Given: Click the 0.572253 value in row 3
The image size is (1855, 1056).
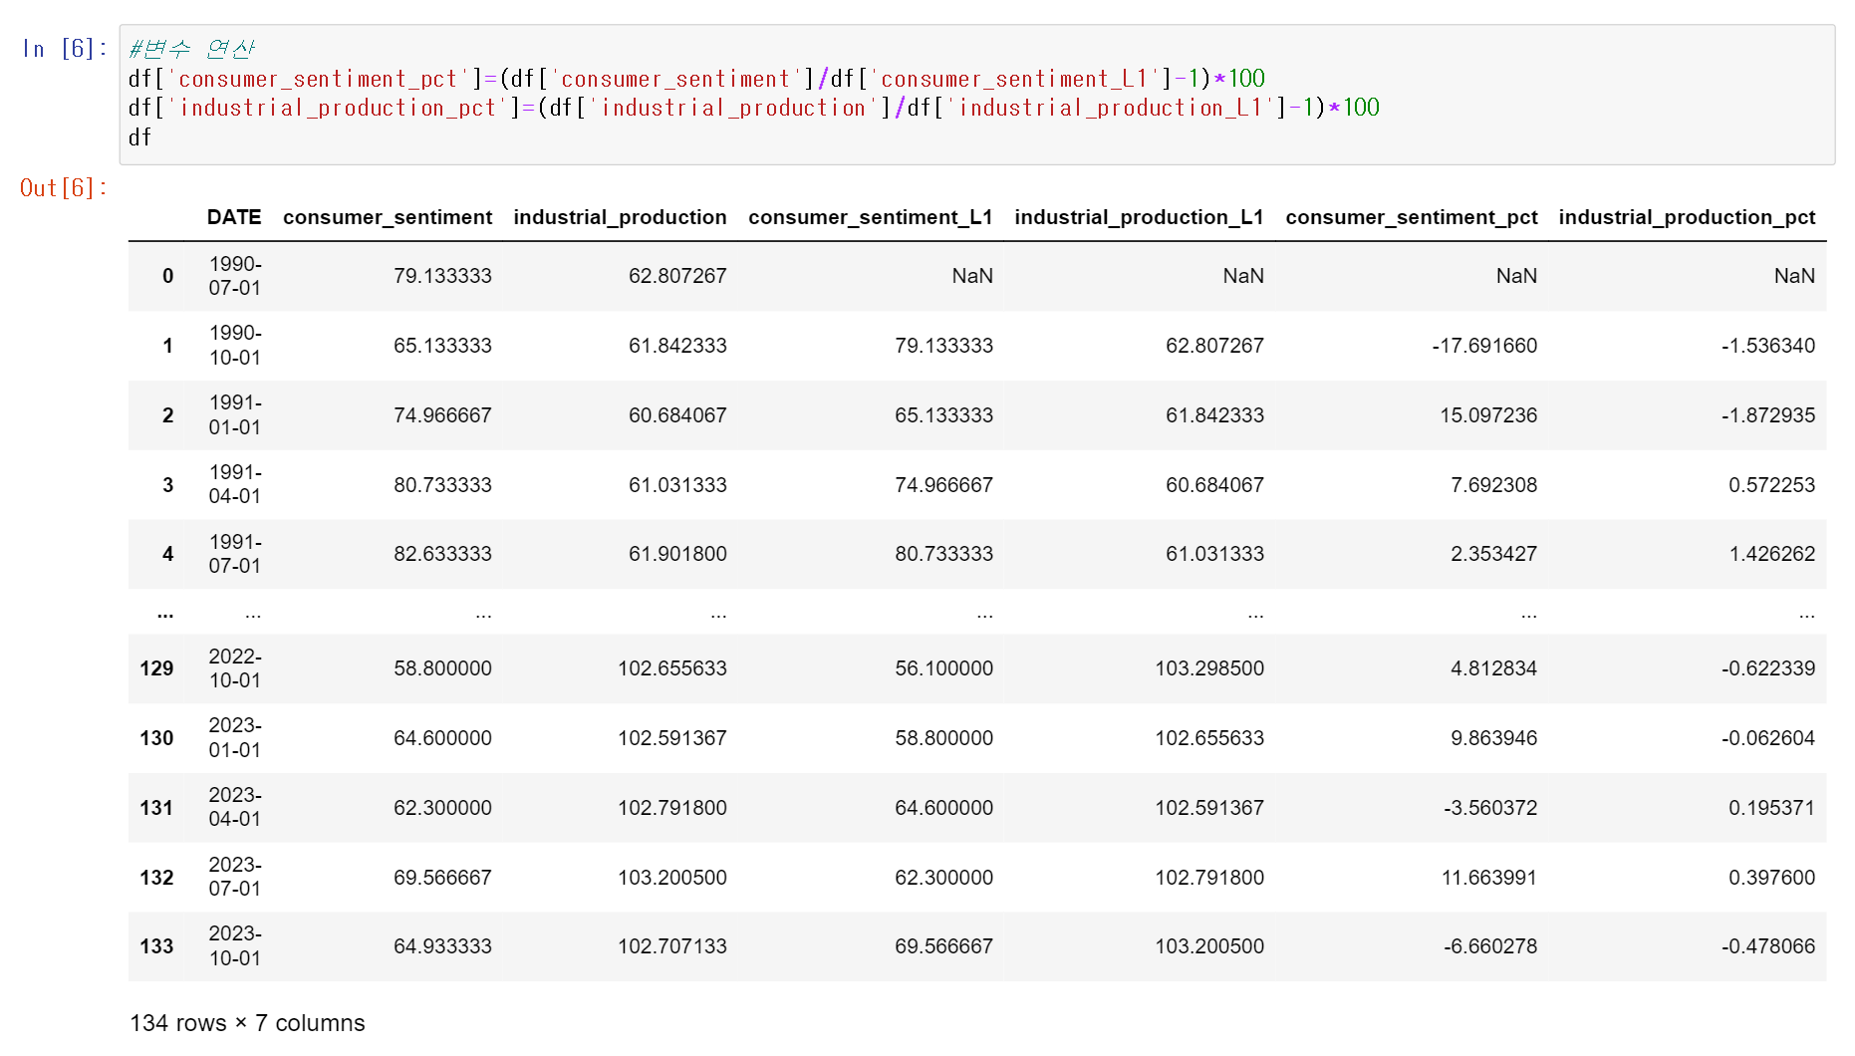Looking at the screenshot, I should click(1771, 485).
